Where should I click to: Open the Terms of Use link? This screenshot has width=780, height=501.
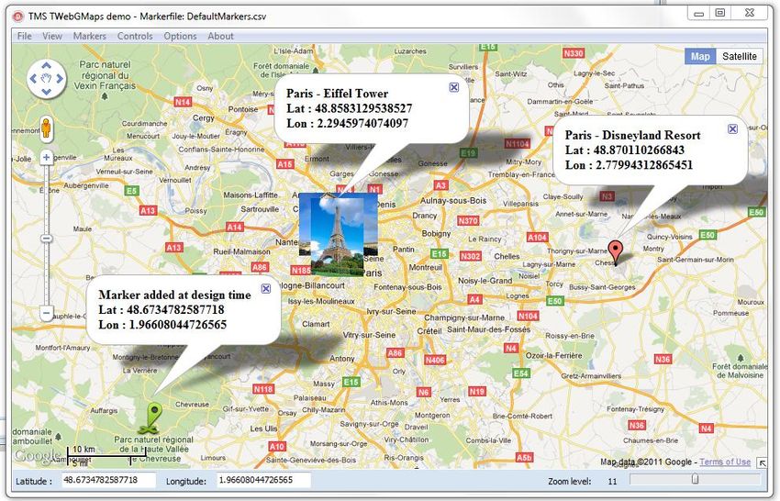(725, 462)
